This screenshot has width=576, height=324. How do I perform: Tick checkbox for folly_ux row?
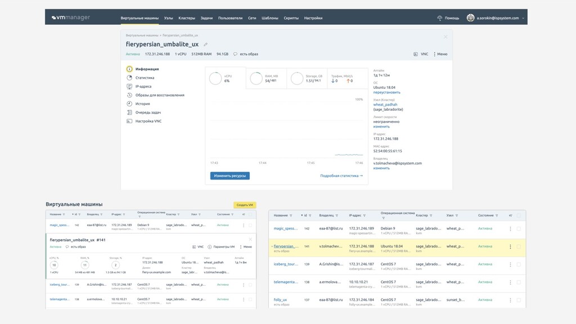point(519,300)
